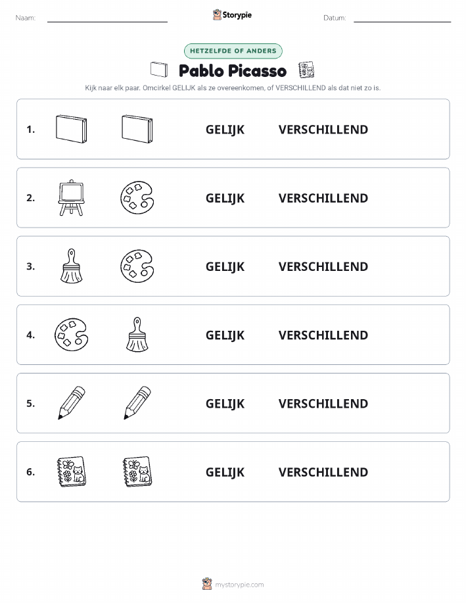Choose VERSCHILLEND for pair 2
The width and height of the screenshot is (466, 603).
(x=323, y=198)
